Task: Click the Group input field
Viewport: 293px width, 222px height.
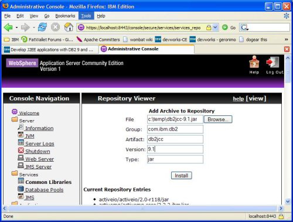Action: pos(175,129)
